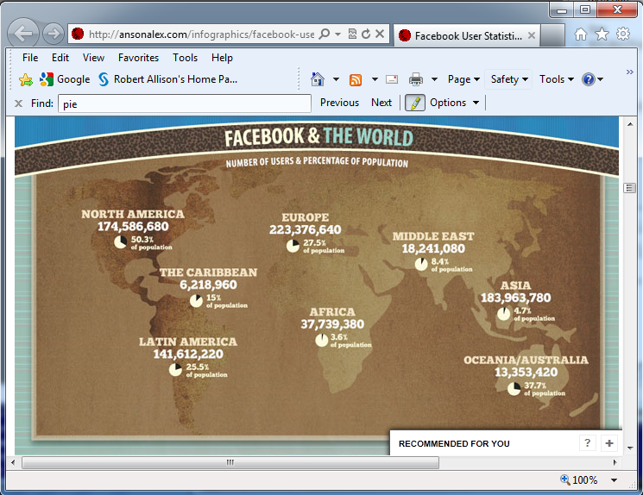The height and width of the screenshot is (495, 643).
Task: Click the Forward navigation arrow
Action: tap(53, 34)
